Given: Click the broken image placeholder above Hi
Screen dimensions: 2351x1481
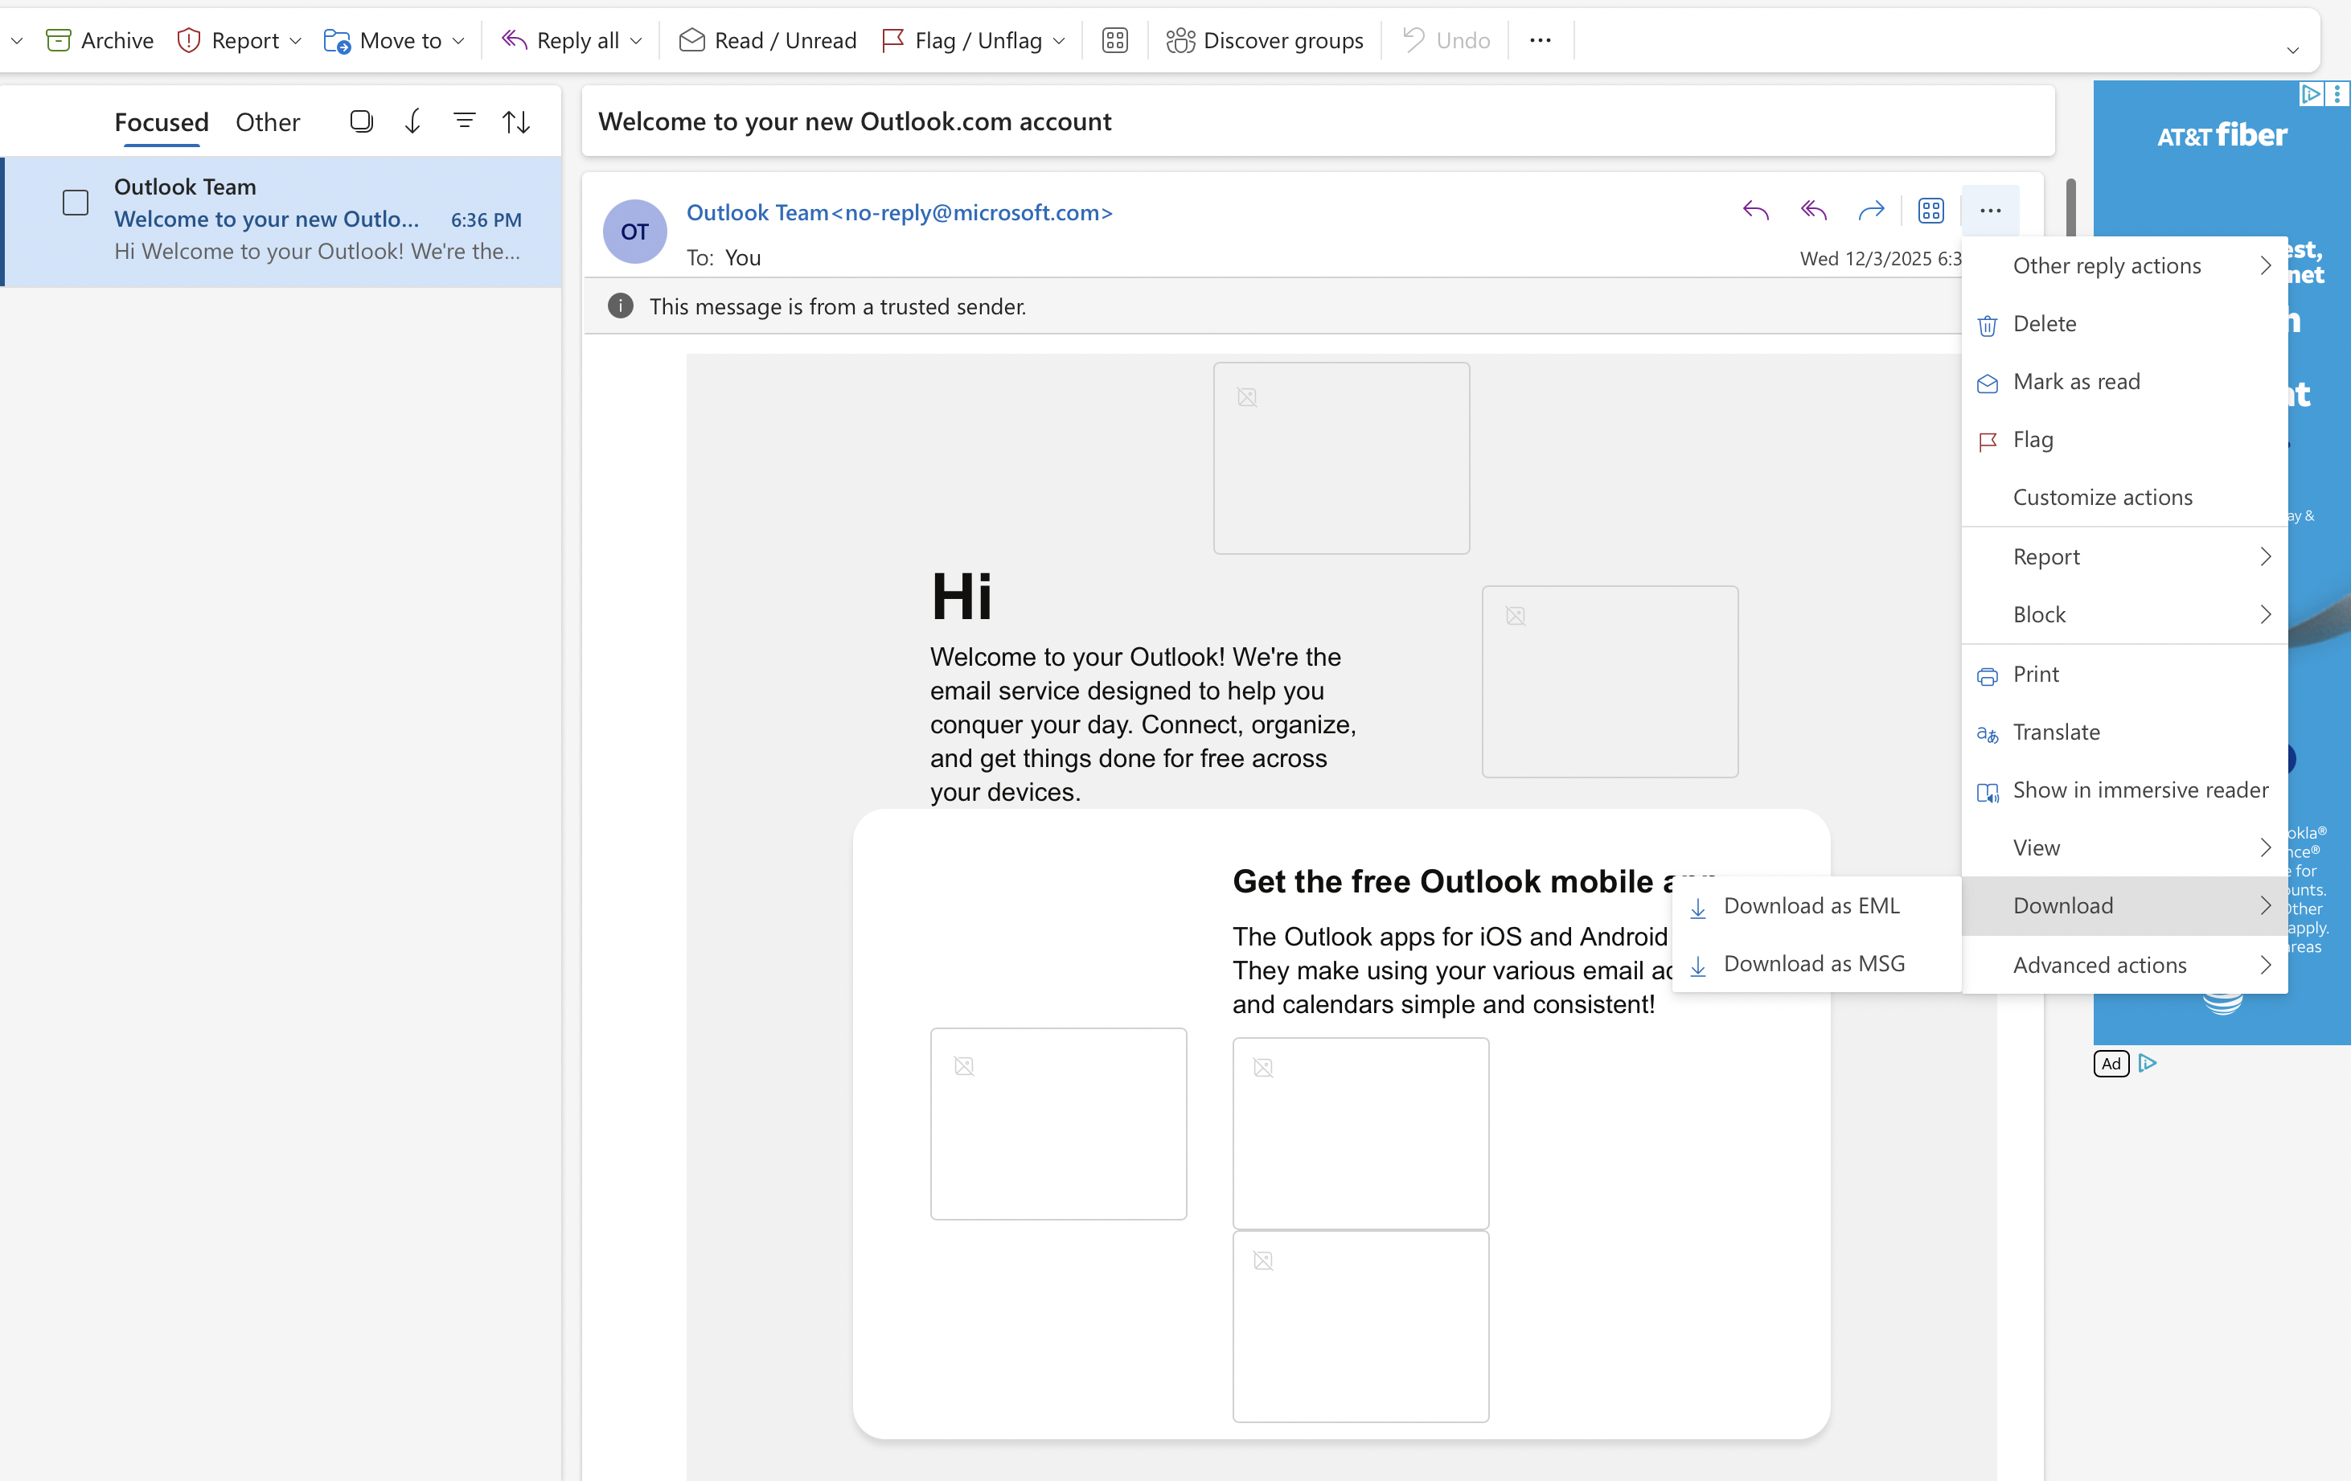Looking at the screenshot, I should [x=1341, y=457].
